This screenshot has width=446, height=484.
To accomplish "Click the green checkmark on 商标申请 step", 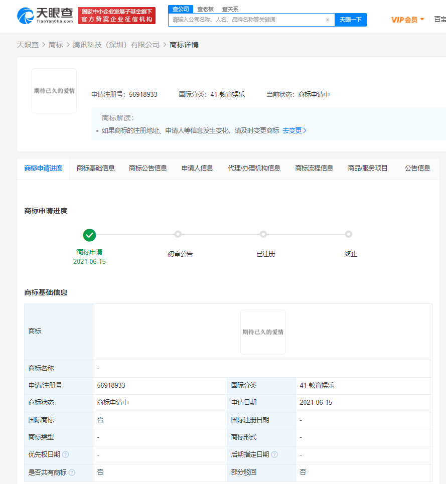I will [89, 235].
